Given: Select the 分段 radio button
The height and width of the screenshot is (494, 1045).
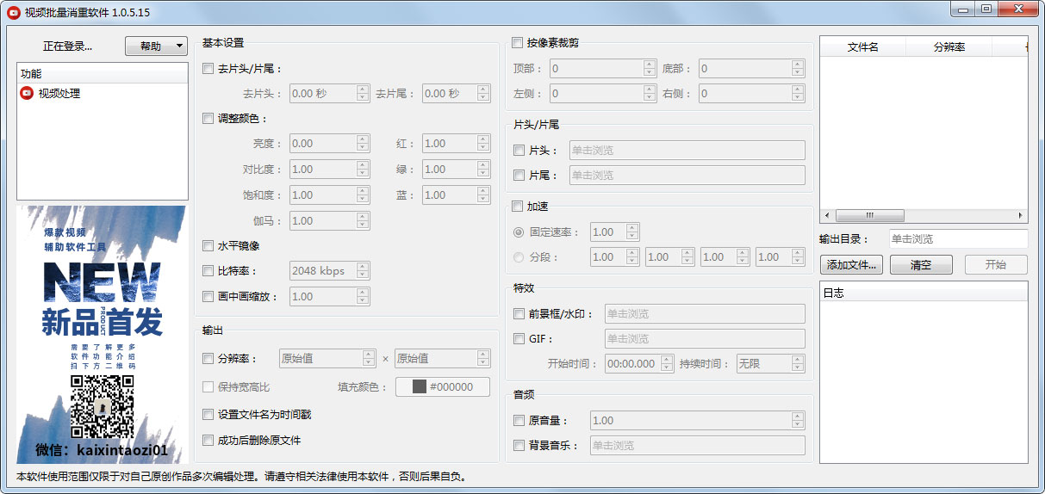Looking at the screenshot, I should tap(519, 257).
